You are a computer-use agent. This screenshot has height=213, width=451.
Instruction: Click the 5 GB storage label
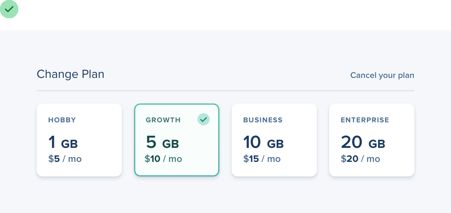(x=162, y=142)
